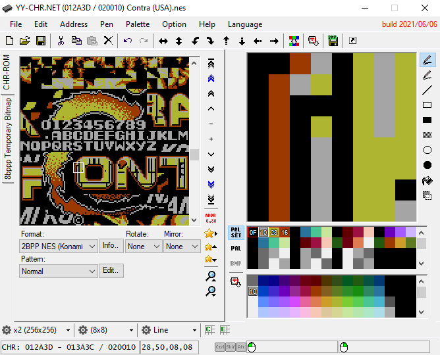Undo the last edit
Image resolution: width=440 pixels, height=355 pixels.
128,41
